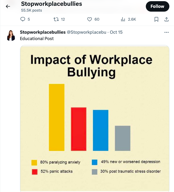Click the repost arrows icon
174x192 pixels.
pyautogui.click(x=56, y=19)
